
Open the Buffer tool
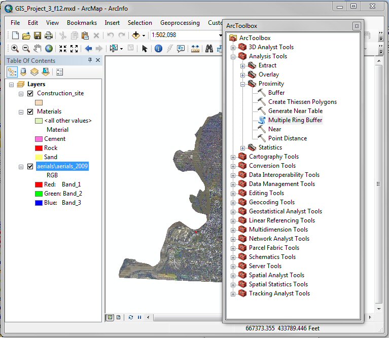pyautogui.click(x=276, y=93)
